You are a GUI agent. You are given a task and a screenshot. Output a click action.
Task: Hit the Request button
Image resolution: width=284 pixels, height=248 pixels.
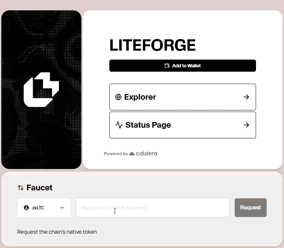[250, 208]
